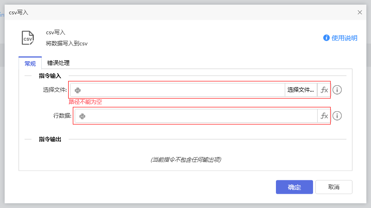The image size is (371, 208).
Task: Click the fx expression icon for 行数据
Action: point(324,116)
